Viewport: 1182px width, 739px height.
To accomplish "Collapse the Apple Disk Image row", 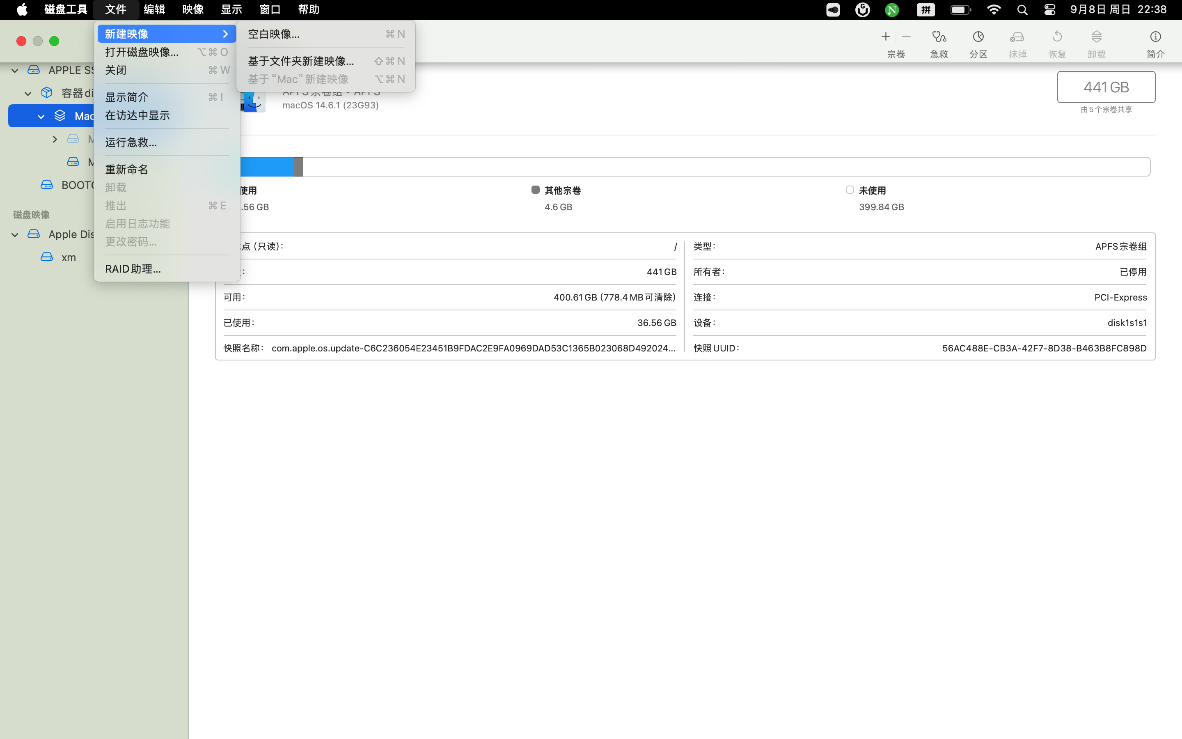I will point(15,234).
